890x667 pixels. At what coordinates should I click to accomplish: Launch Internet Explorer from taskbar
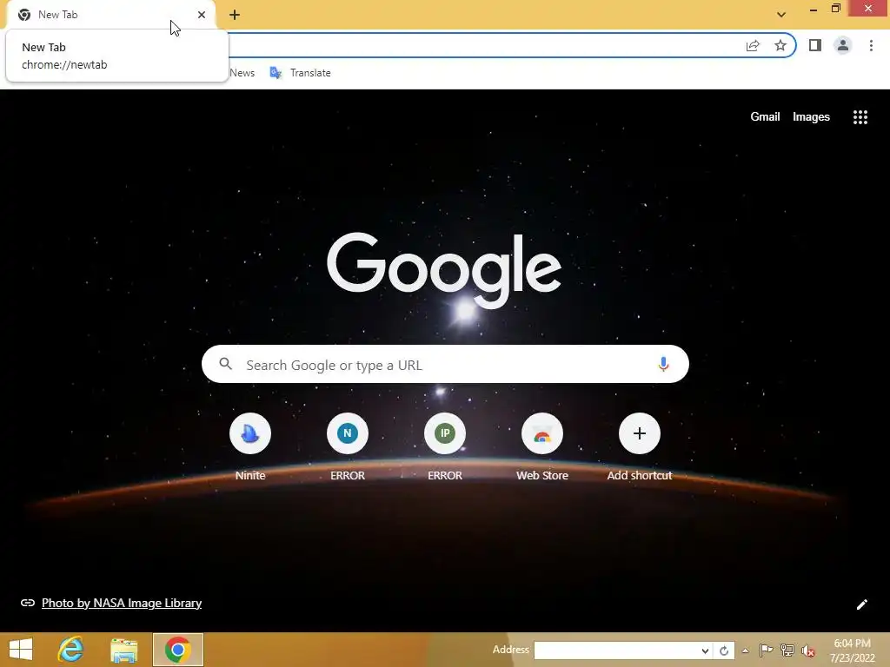pos(71,650)
